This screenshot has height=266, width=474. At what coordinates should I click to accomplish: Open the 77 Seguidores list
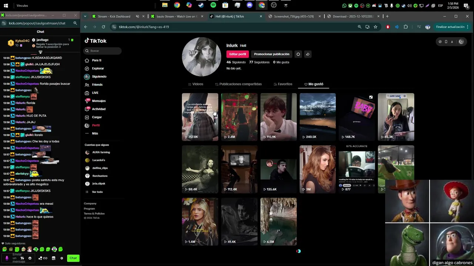pyautogui.click(x=259, y=62)
